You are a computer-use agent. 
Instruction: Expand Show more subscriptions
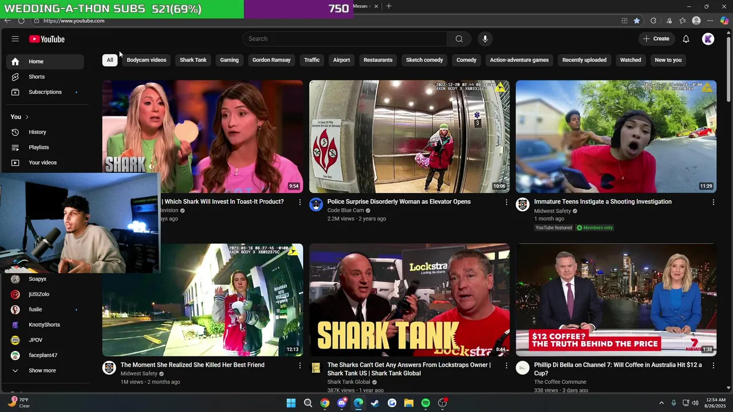pyautogui.click(x=45, y=371)
